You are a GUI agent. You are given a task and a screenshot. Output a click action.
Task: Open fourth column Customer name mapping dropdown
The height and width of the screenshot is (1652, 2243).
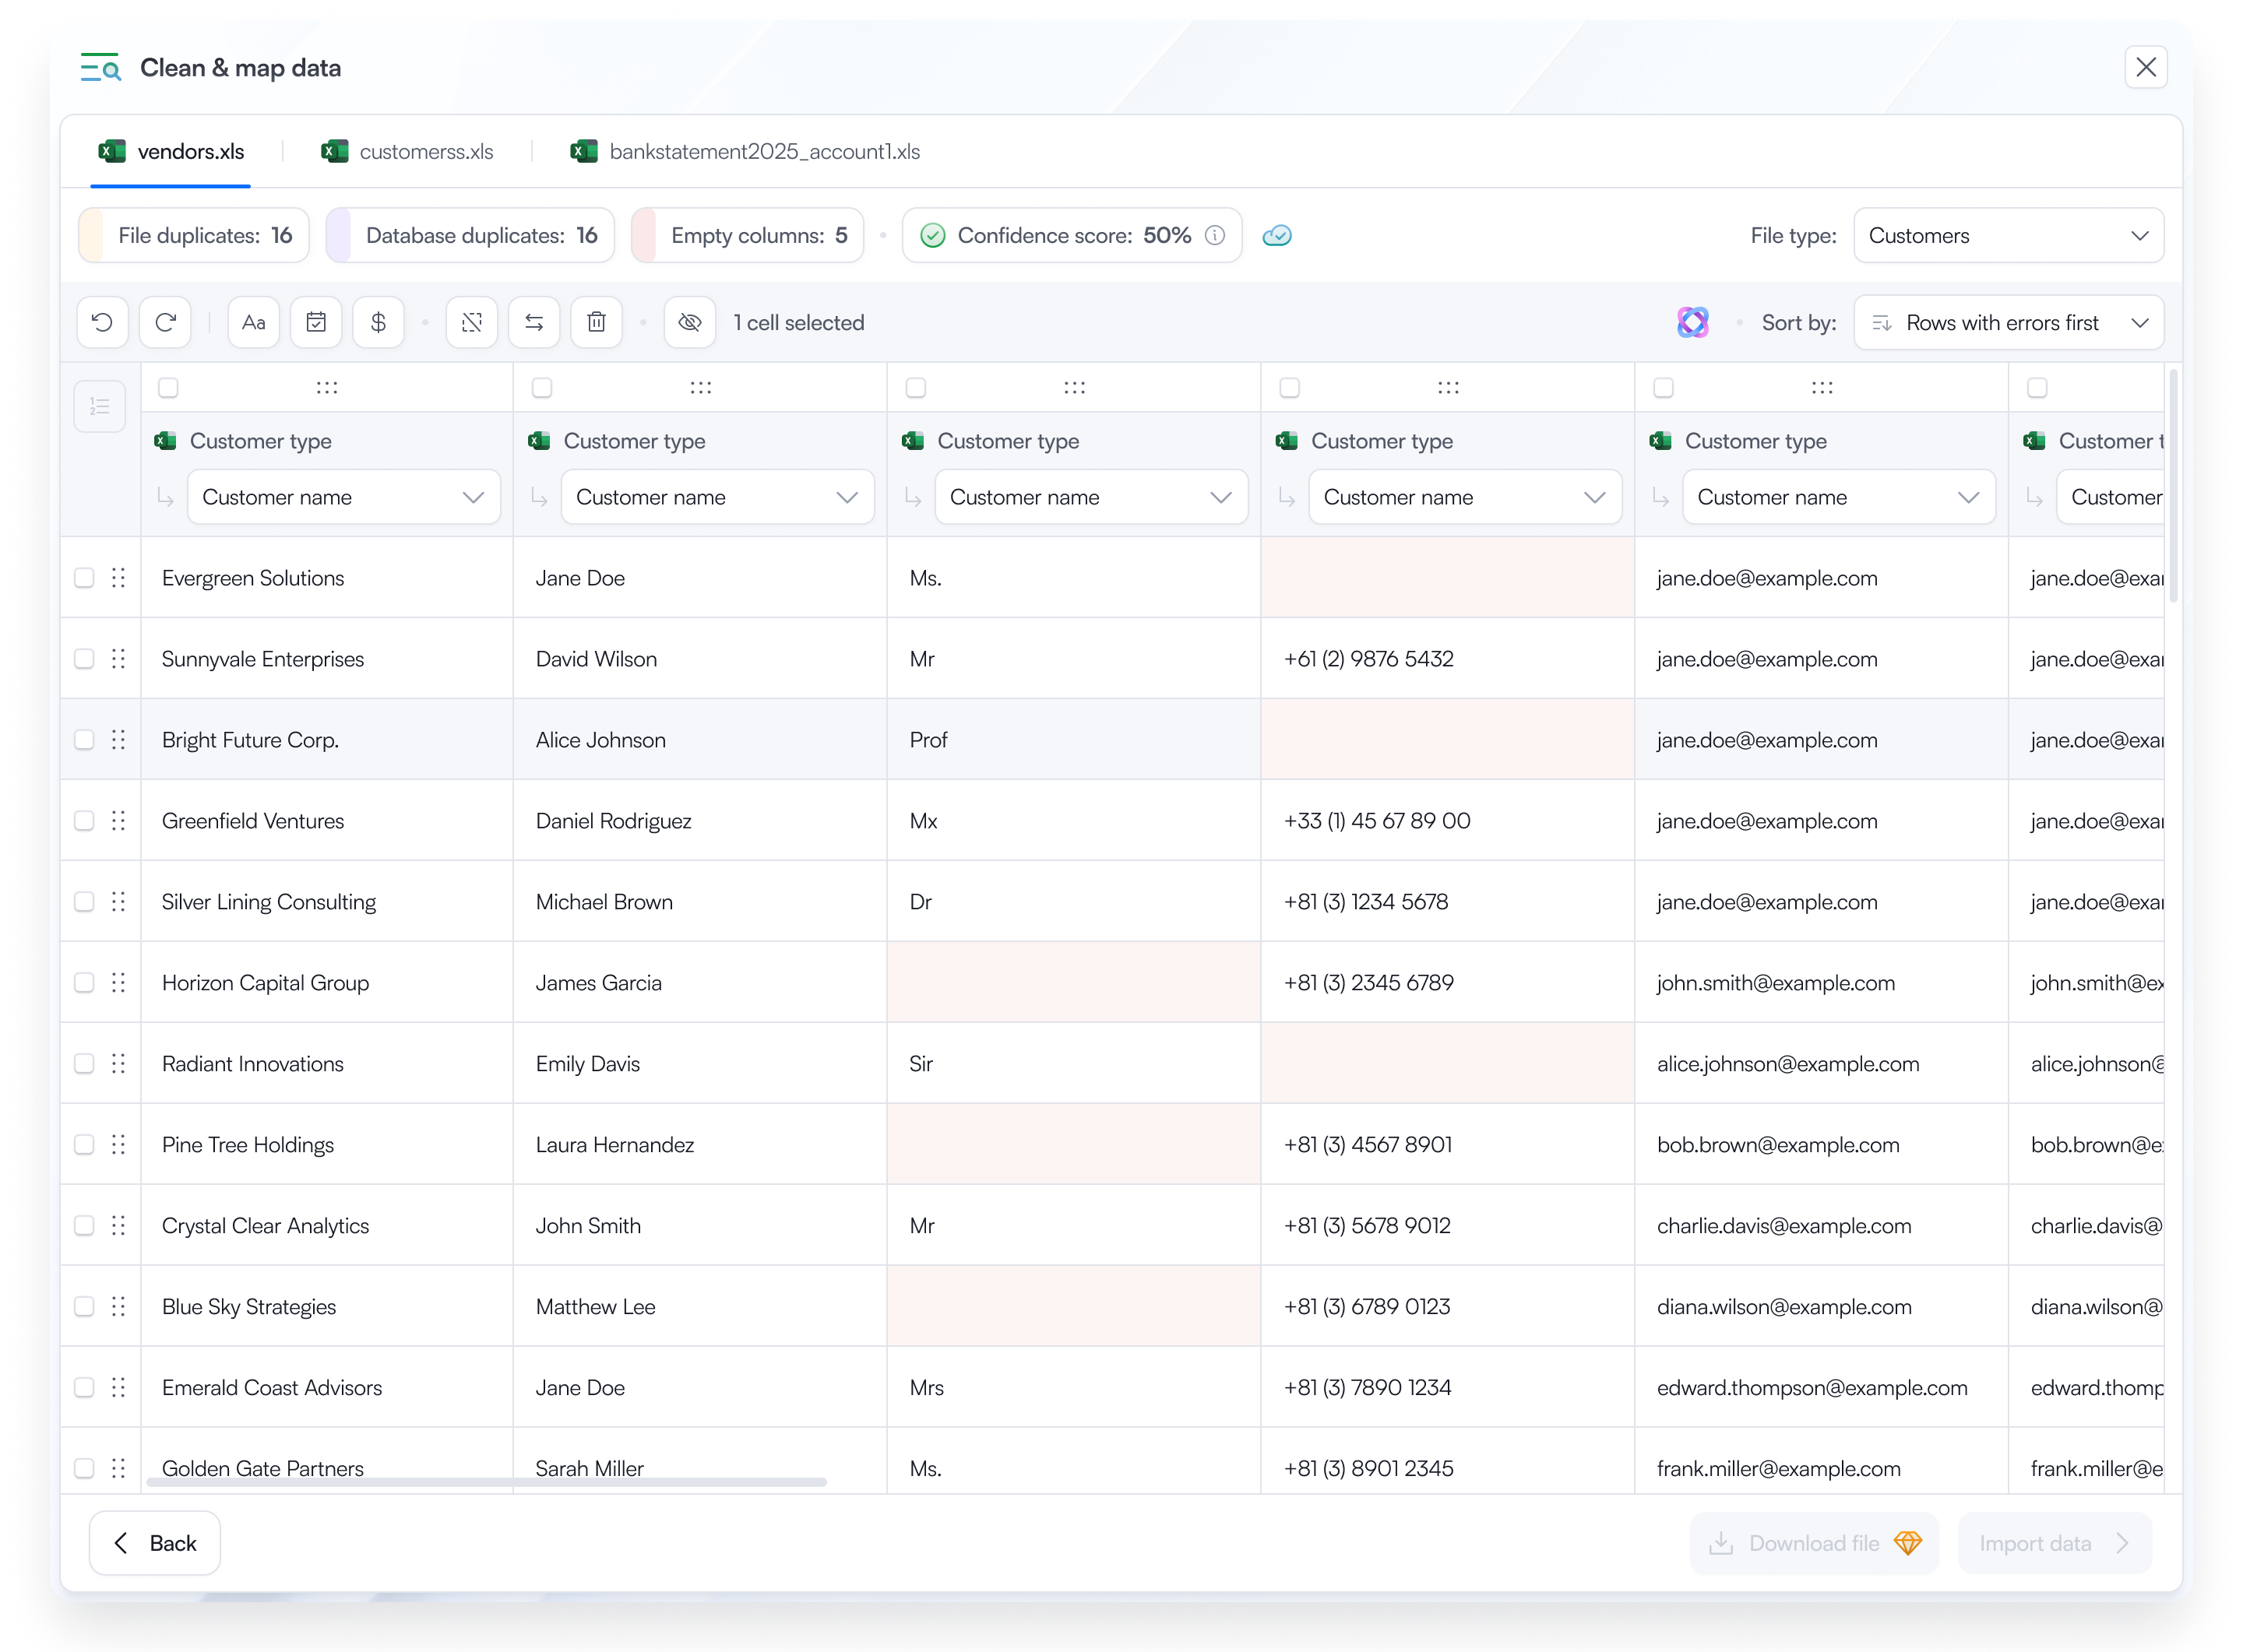[x=1465, y=497]
